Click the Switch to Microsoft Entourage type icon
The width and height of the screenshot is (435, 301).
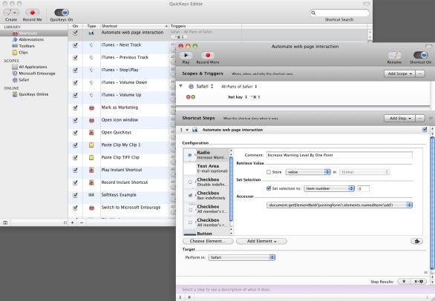tap(91, 208)
